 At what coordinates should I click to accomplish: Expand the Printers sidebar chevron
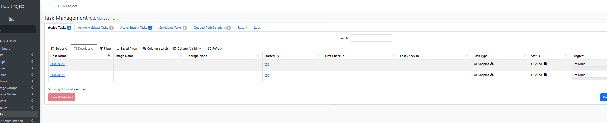pyautogui.click(x=32, y=101)
